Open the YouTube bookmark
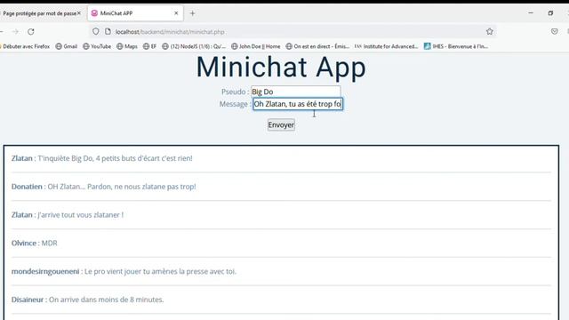The width and height of the screenshot is (569, 320). [x=97, y=46]
